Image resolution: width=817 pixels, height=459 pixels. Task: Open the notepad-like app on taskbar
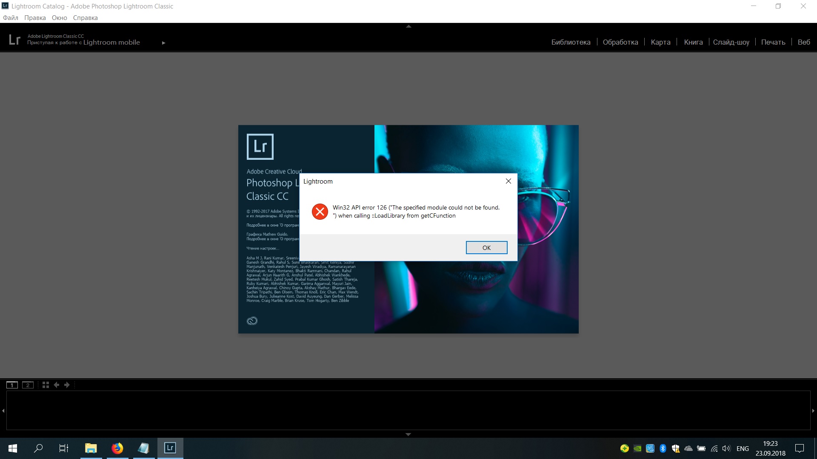(144, 448)
